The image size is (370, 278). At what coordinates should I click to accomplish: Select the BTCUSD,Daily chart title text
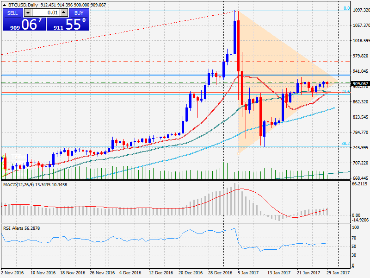pos(23,5)
